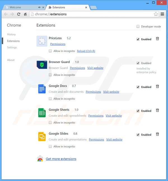Click Reload (Ctrl+R) link
This screenshot has height=181, width=168.
[x=86, y=51]
